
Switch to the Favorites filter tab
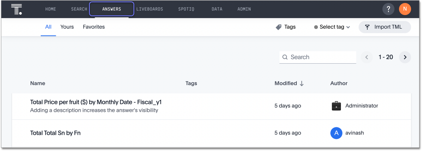coord(94,27)
